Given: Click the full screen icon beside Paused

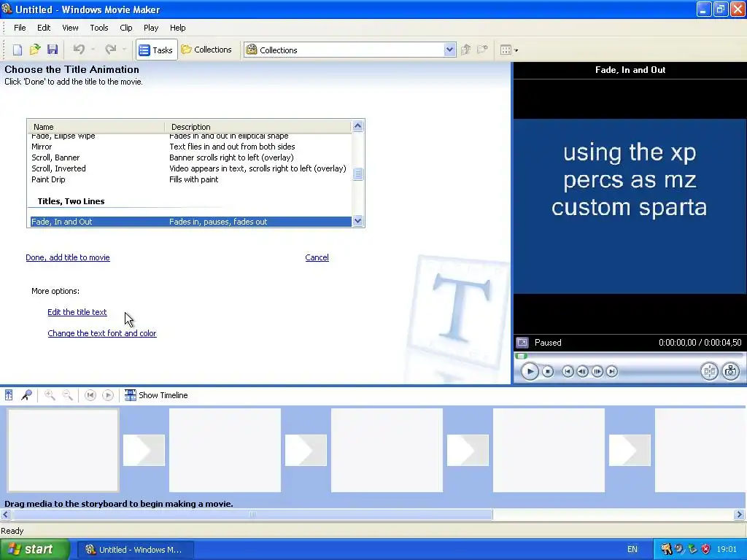Looking at the screenshot, I should tap(522, 343).
